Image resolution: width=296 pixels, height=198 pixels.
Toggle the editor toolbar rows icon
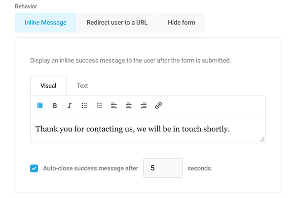pos(40,105)
